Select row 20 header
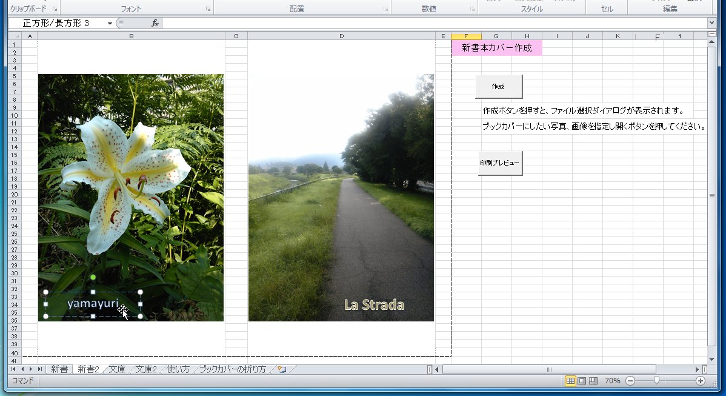 point(15,195)
